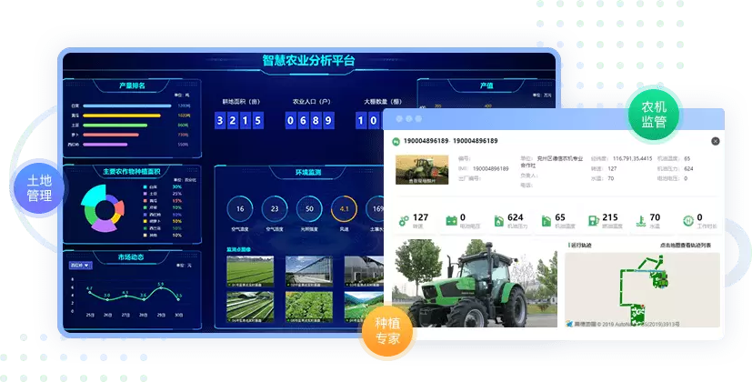The width and height of the screenshot is (752, 382).
Task: Open the 西红柿 dropdown in 市场动态
Action: click(x=80, y=265)
